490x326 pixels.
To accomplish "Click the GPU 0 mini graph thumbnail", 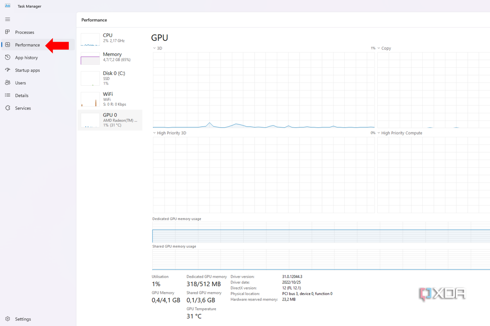I will coord(90,120).
